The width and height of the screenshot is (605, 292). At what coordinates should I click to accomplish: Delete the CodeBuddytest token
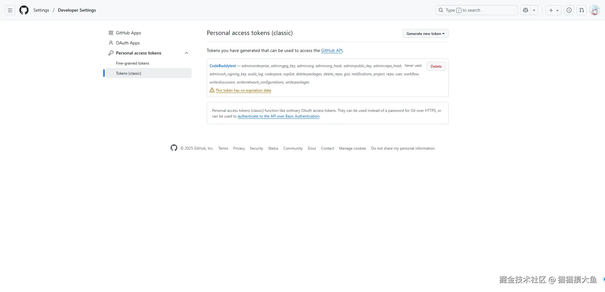(436, 66)
